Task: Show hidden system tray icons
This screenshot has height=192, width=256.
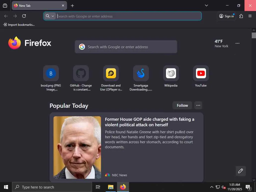Action: coord(211,187)
